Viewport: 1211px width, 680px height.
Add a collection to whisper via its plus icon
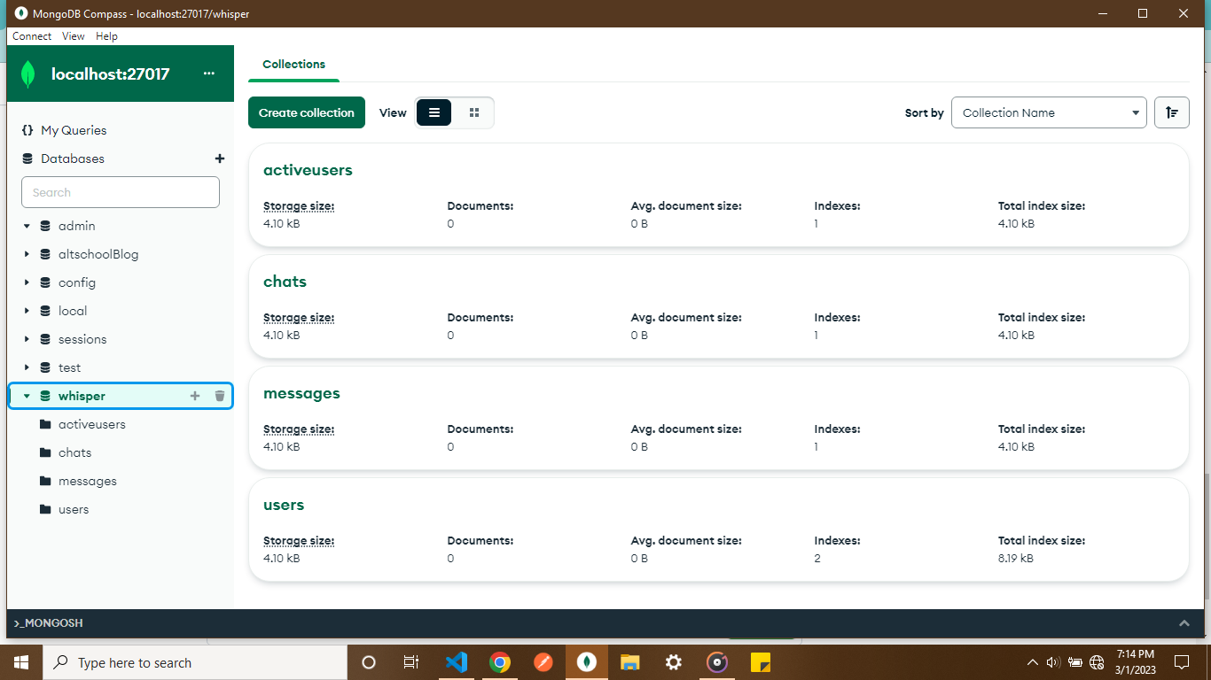(194, 396)
